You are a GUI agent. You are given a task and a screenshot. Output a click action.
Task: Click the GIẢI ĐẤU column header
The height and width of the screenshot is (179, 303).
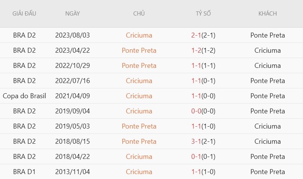coord(24,14)
